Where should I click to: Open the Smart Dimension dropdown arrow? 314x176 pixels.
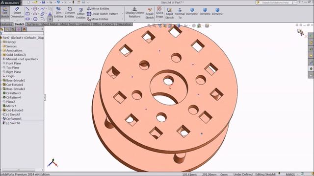click(x=17, y=21)
